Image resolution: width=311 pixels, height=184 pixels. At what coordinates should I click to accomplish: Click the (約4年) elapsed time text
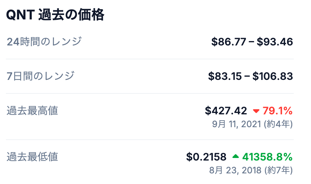pos(278,124)
